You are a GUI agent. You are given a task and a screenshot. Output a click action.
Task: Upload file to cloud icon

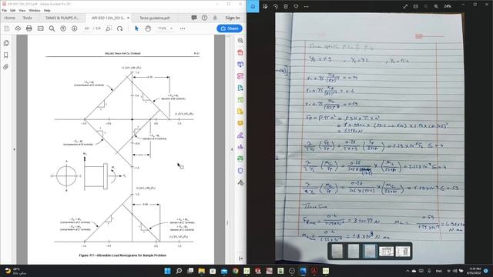(18, 28)
